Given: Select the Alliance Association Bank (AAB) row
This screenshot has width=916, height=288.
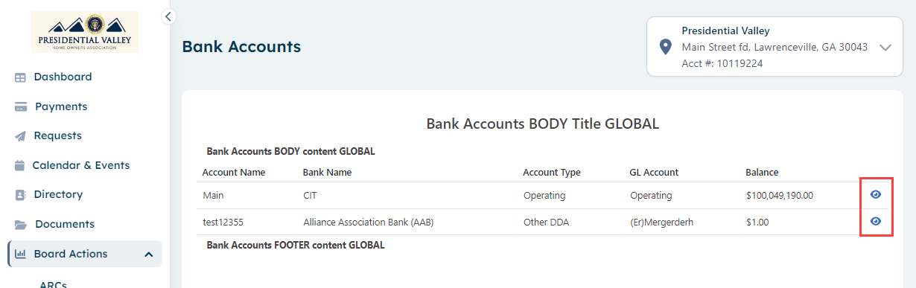Looking at the screenshot, I should pyautogui.click(x=541, y=222).
